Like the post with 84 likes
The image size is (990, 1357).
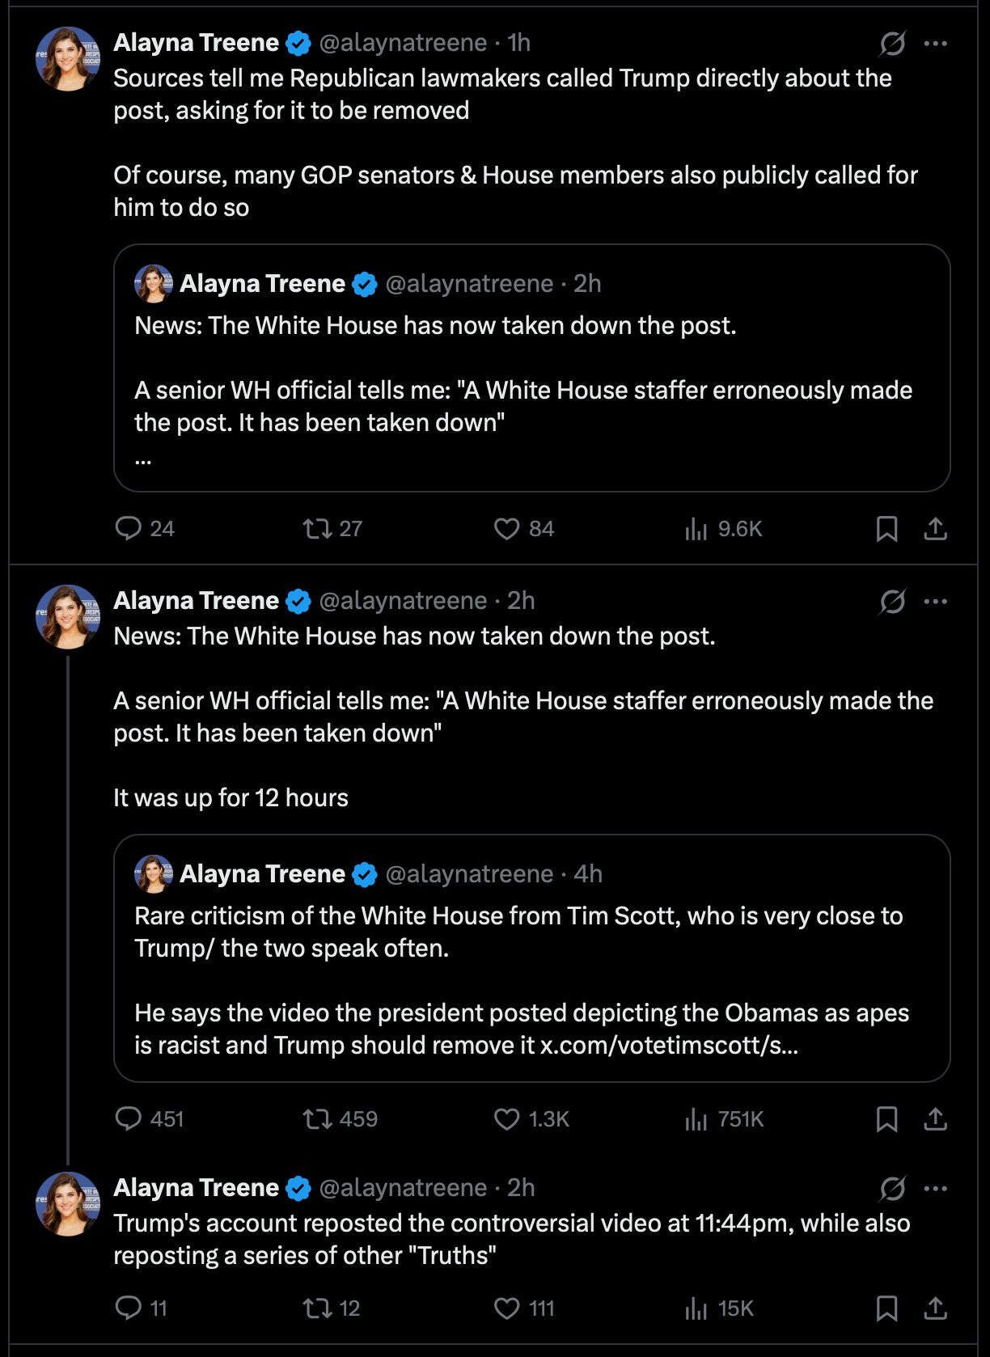click(x=506, y=529)
